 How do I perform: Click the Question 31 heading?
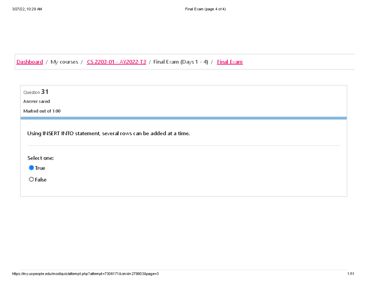point(36,92)
